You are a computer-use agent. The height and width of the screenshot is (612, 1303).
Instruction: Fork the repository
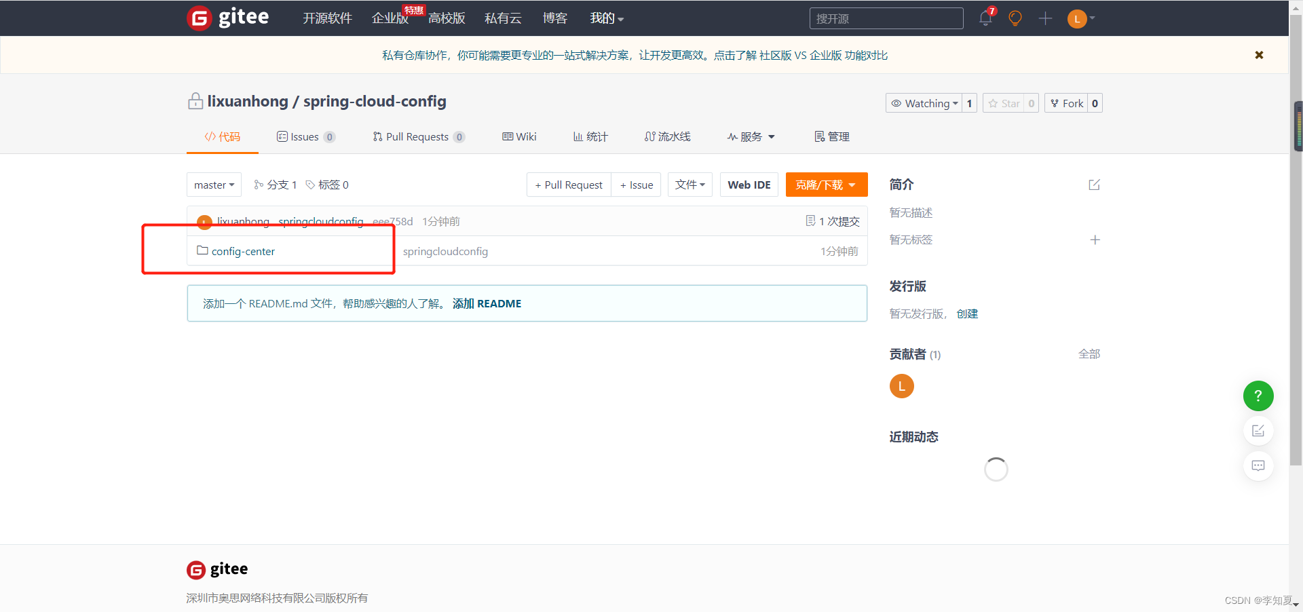pyautogui.click(x=1066, y=103)
